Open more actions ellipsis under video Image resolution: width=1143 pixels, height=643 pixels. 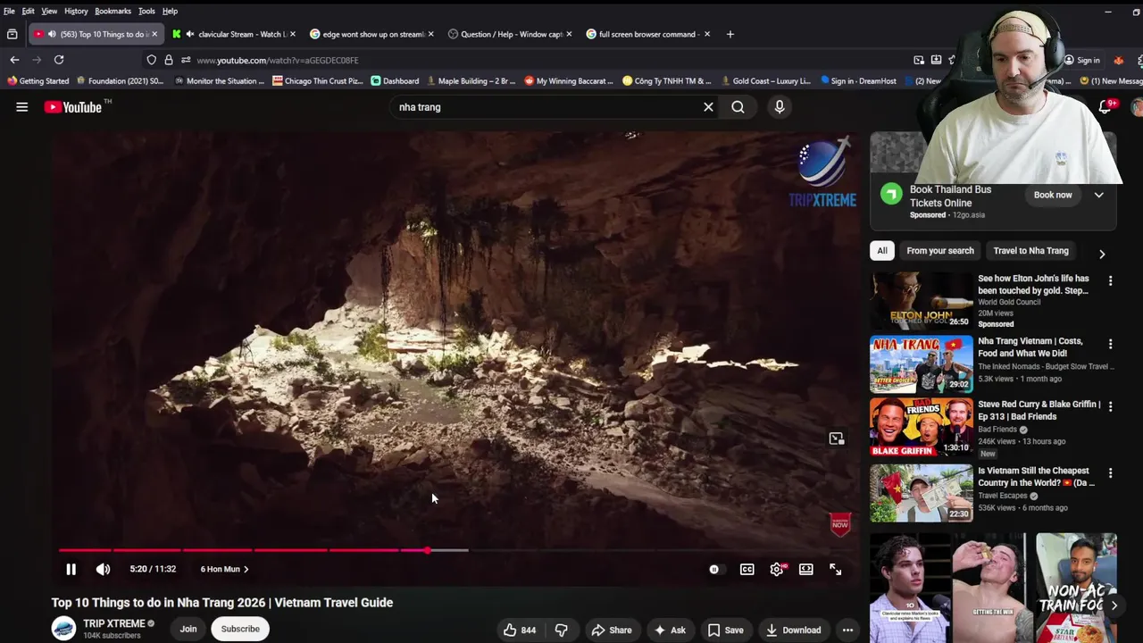[847, 630]
